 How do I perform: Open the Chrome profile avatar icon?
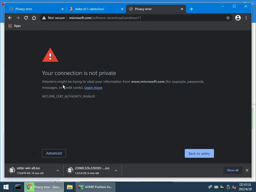coord(238,18)
